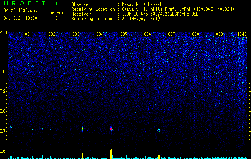Click the 0.6 kHz frequency label
Screen dimensions: 251x159
[4, 151]
